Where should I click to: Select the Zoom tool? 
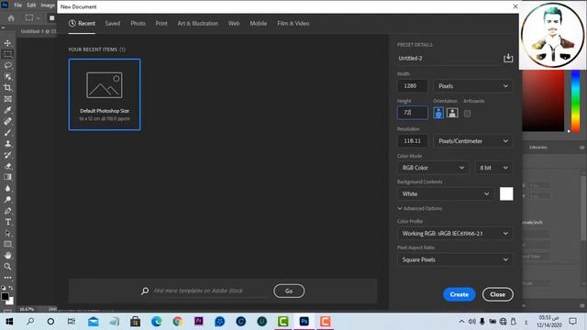coord(7,267)
